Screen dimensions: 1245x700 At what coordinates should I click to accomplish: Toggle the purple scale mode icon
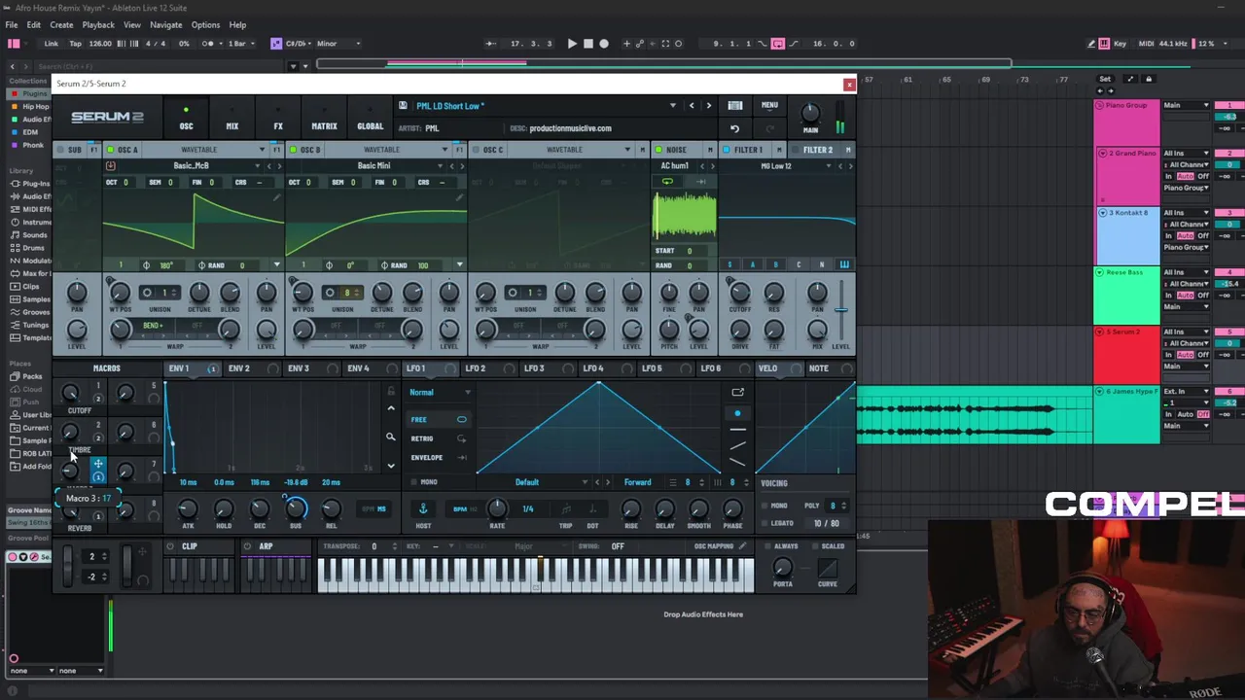point(276,43)
